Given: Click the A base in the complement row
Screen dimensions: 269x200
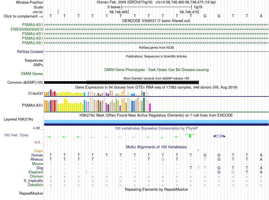Looking at the screenshot, I should click(x=261, y=16).
